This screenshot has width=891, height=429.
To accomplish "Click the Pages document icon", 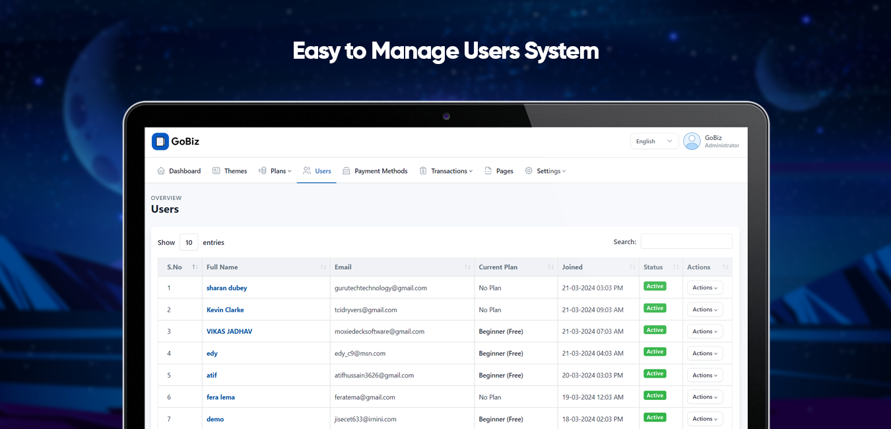I will 488,171.
